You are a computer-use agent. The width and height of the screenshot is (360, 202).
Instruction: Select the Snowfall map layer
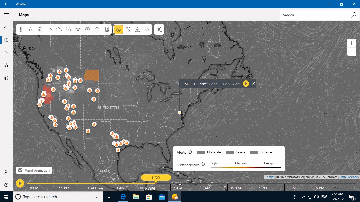click(x=128, y=29)
